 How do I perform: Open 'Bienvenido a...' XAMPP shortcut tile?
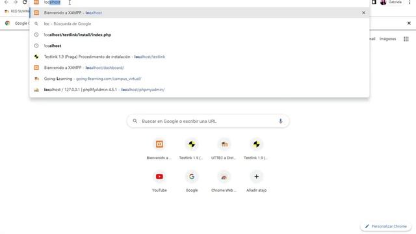click(x=159, y=149)
